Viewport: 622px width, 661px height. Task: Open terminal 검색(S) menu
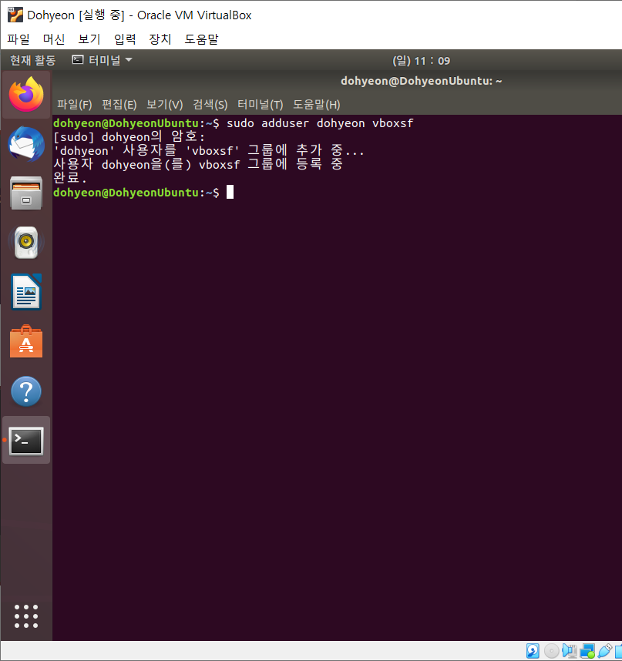coord(210,105)
